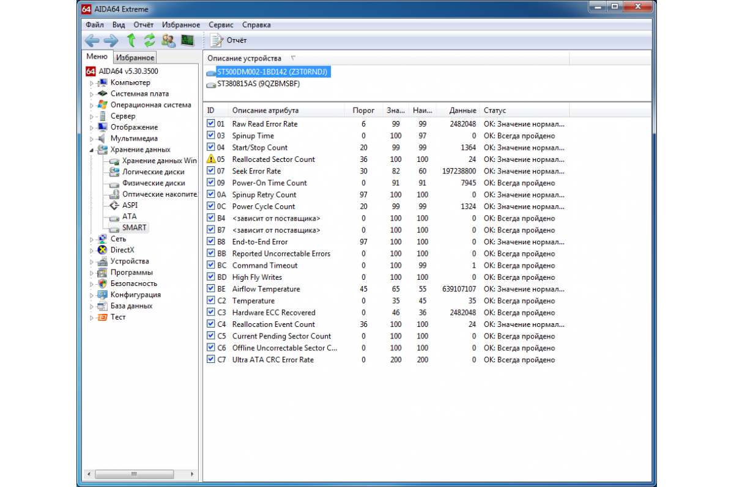Expand the Компьютер tree node
734x487 pixels.
(92, 83)
